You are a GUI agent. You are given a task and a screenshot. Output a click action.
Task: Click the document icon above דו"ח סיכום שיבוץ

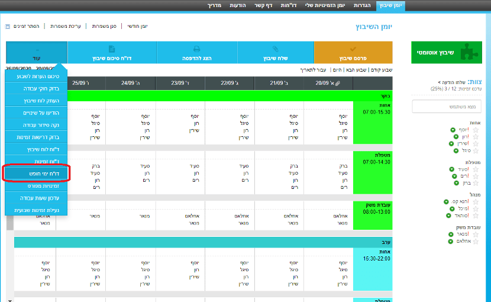pyautogui.click(x=112, y=49)
